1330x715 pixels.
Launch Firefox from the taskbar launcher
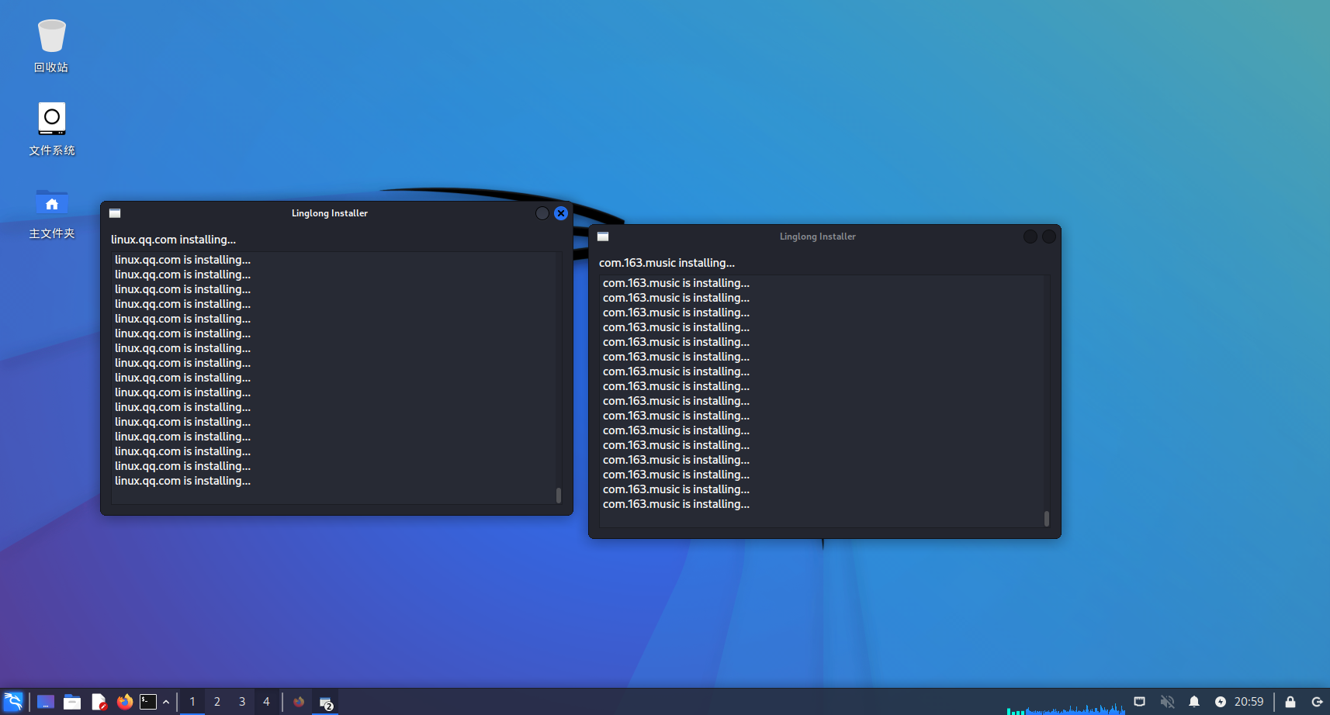125,702
